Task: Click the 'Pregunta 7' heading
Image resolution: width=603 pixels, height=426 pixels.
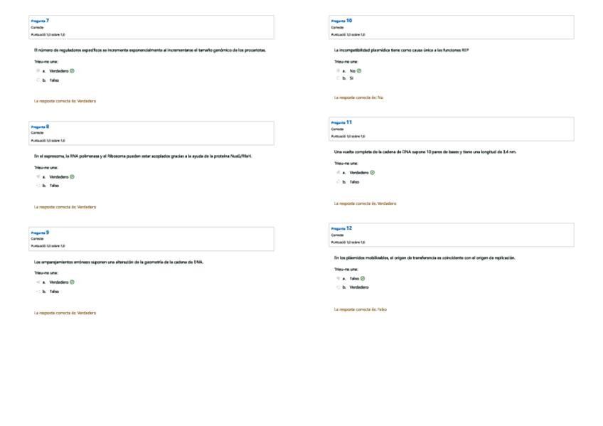Action: coord(40,21)
